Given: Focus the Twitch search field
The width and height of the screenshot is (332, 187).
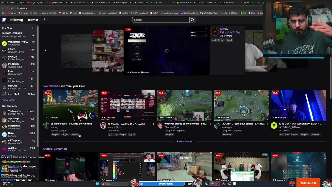Looking at the screenshot, I should tap(161, 20).
